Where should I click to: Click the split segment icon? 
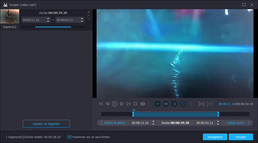coord(166,104)
